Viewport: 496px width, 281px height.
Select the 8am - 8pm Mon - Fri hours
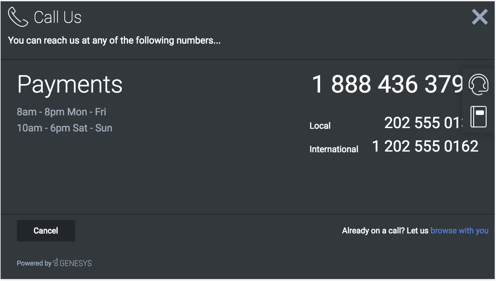pos(61,112)
